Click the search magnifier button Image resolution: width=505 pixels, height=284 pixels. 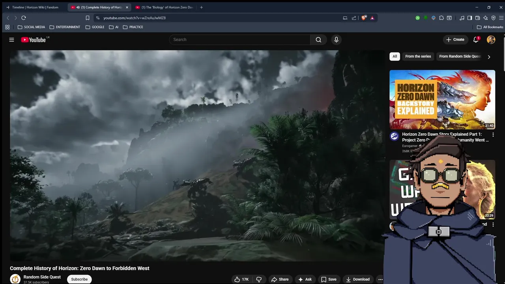[318, 39]
